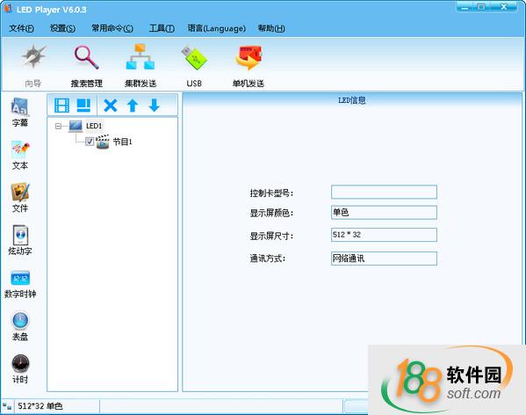Add a 字幕 subtitle area
This screenshot has width=526, height=415.
pyautogui.click(x=20, y=113)
